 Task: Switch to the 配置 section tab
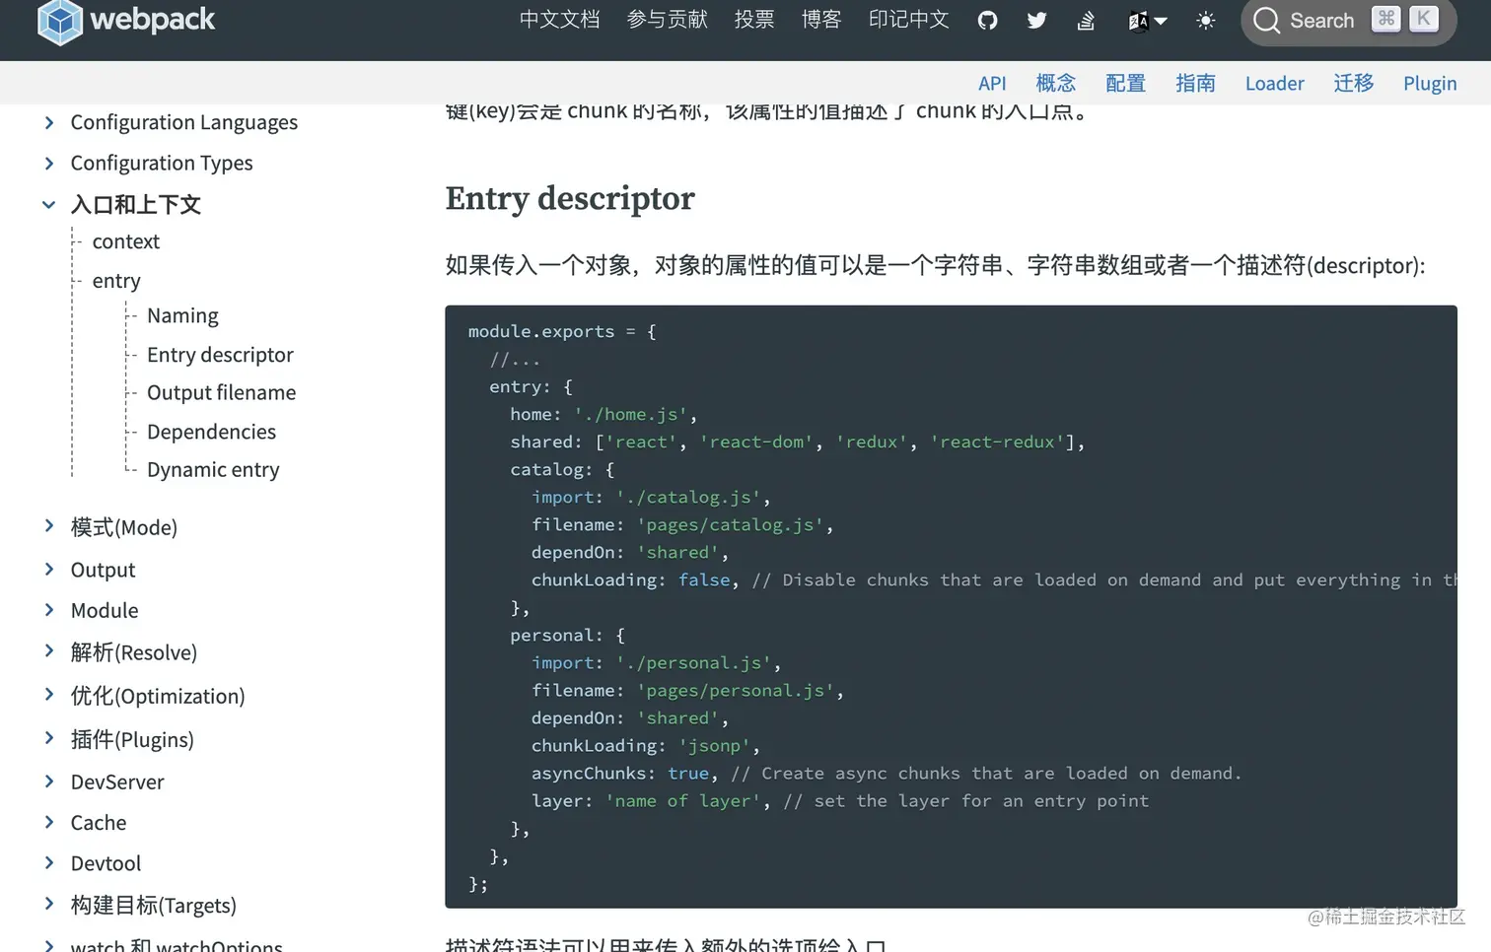click(x=1125, y=84)
